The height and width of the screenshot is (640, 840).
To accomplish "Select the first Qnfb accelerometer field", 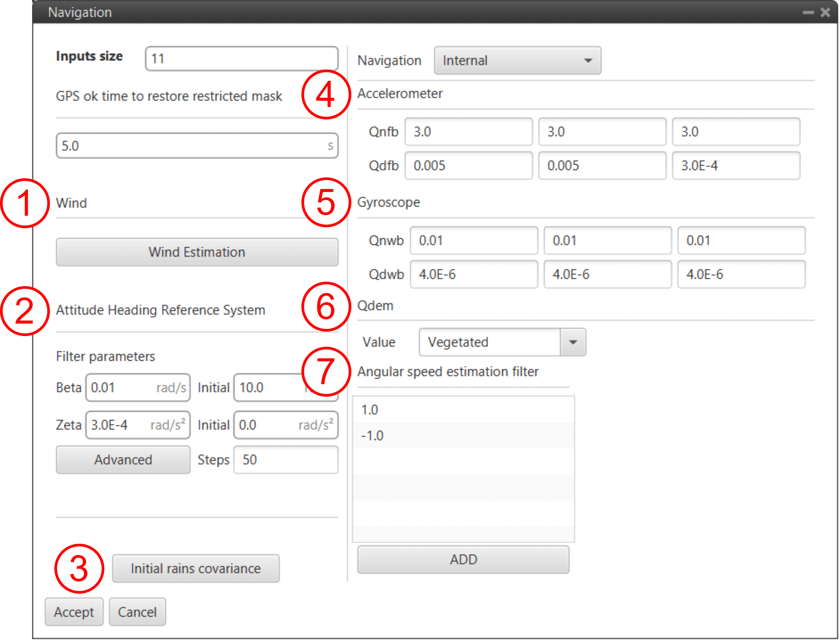I will pyautogui.click(x=468, y=132).
